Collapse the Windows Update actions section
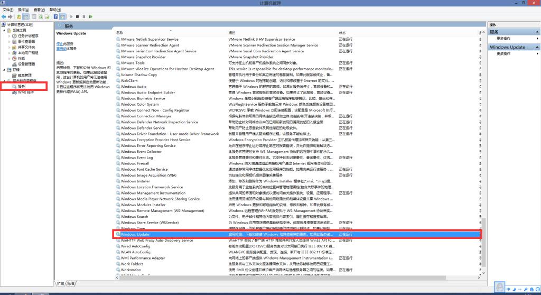This screenshot has height=295, width=541. [x=537, y=47]
